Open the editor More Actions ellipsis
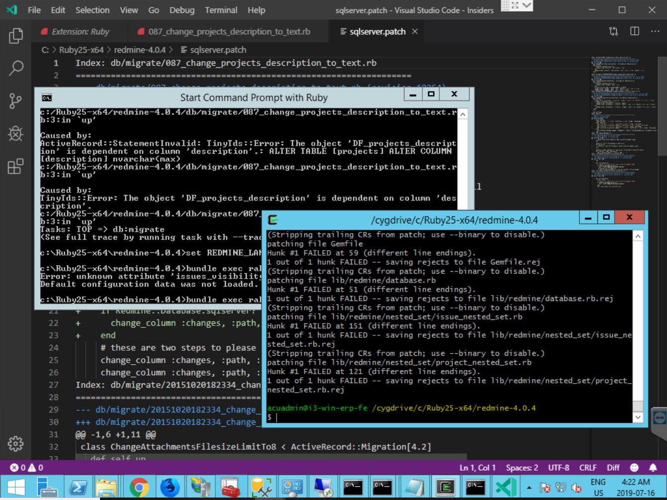 coord(655,31)
